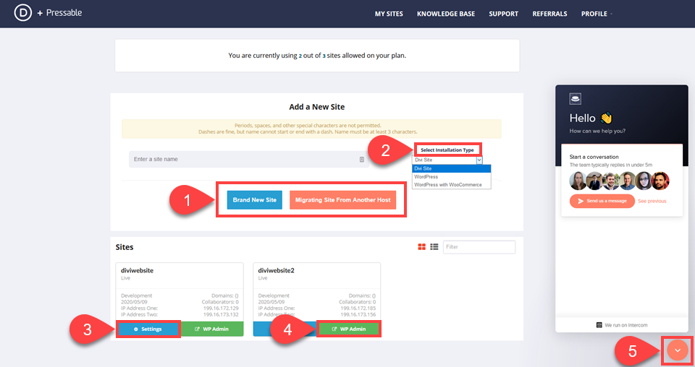The image size is (695, 367).
Task: Click IP address 199.16.173.156
Action: coord(358,314)
